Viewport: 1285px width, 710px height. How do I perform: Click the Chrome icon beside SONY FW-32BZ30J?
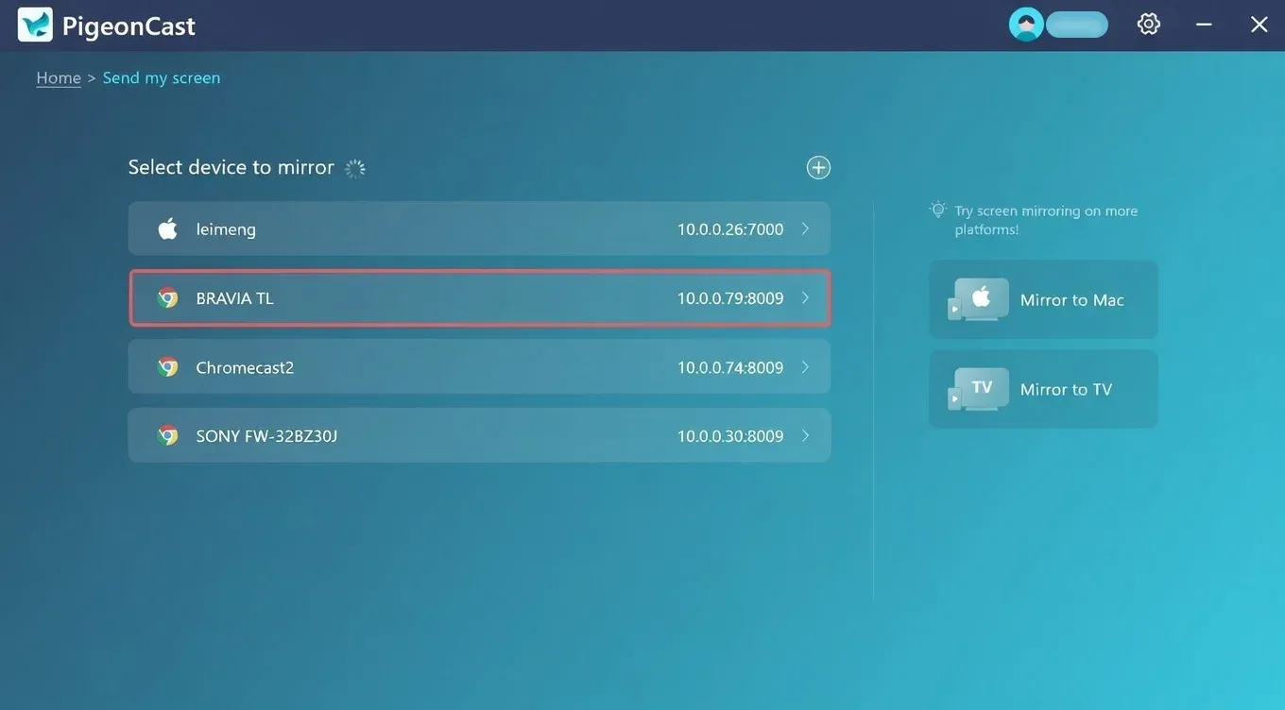(x=168, y=435)
